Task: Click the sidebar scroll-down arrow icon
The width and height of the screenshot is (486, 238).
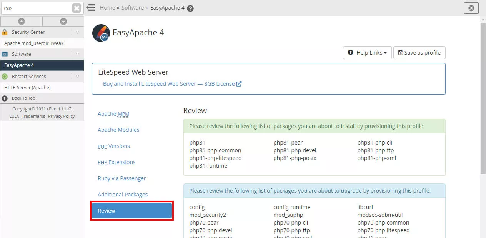Action: (x=63, y=22)
